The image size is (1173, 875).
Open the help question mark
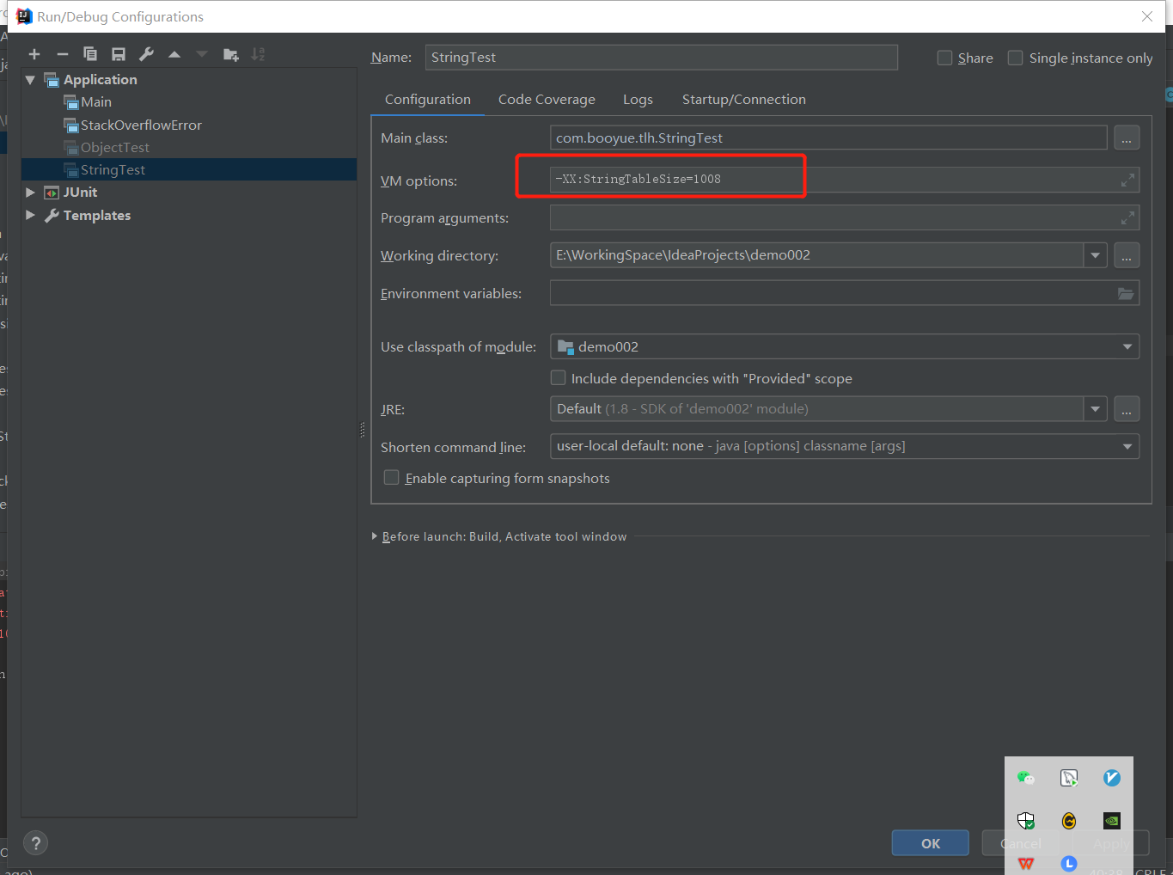35,842
